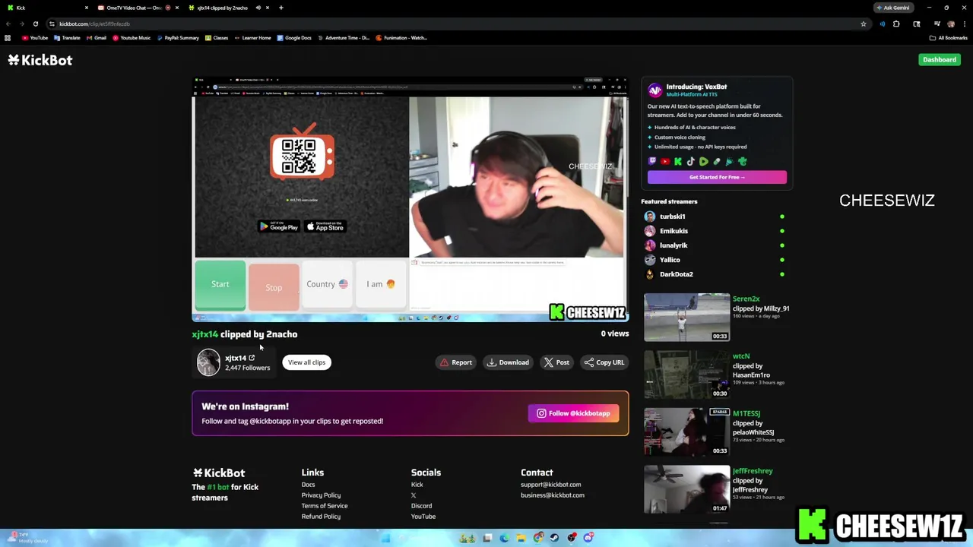Click the YouTube platform icon in VoxBot ad

click(x=665, y=162)
